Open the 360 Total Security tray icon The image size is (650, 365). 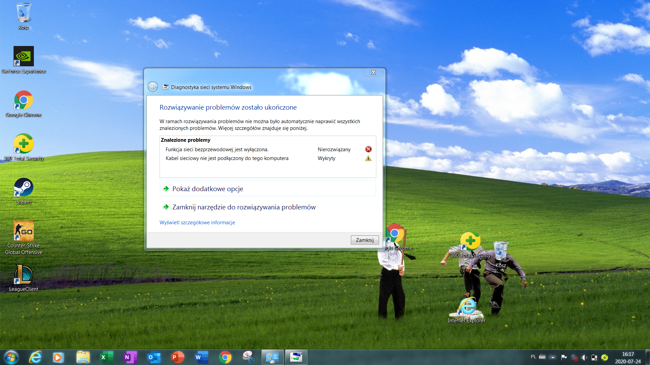(x=605, y=357)
